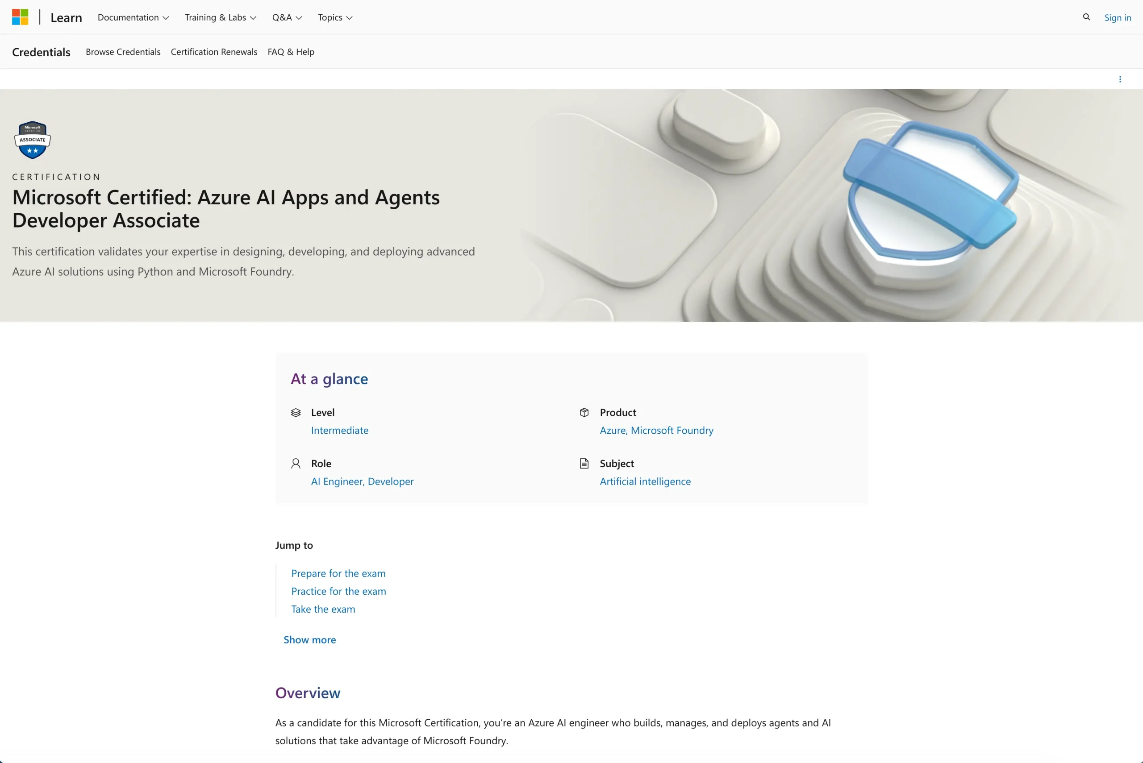Screen dimensions: 1143x763
Task: Open the Artificial intelligence subject link
Action: pos(646,482)
